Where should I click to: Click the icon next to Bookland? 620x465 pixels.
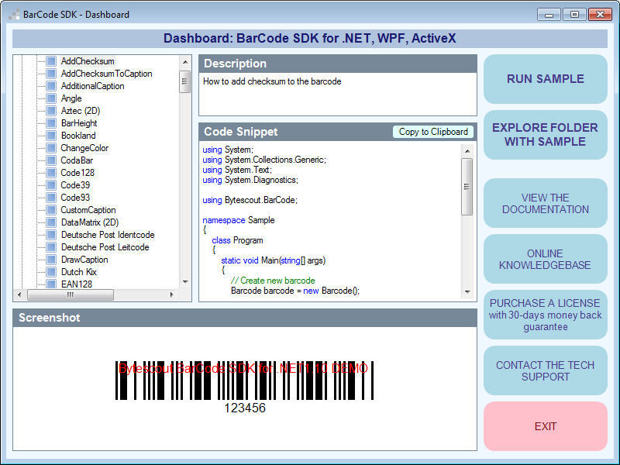pyautogui.click(x=51, y=136)
